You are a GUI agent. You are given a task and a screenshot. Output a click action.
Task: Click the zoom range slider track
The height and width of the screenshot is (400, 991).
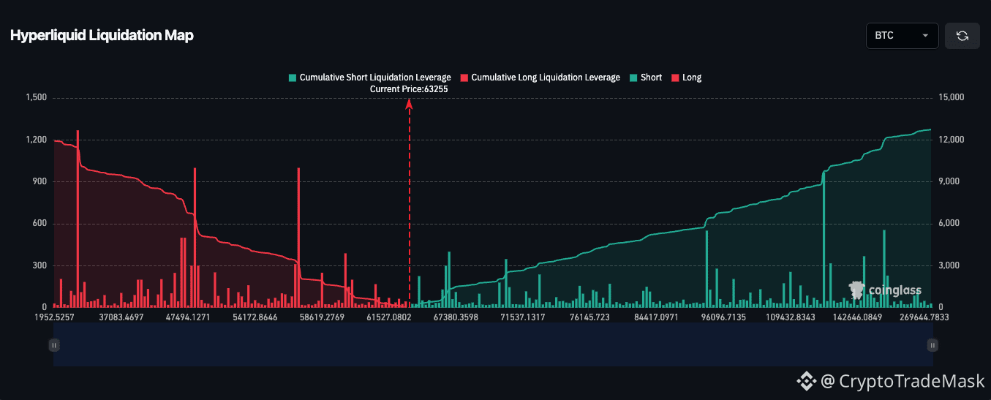[x=493, y=344]
